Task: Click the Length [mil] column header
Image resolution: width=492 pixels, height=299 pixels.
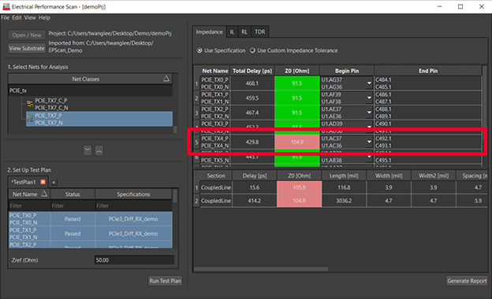Action: pyautogui.click(x=344, y=175)
